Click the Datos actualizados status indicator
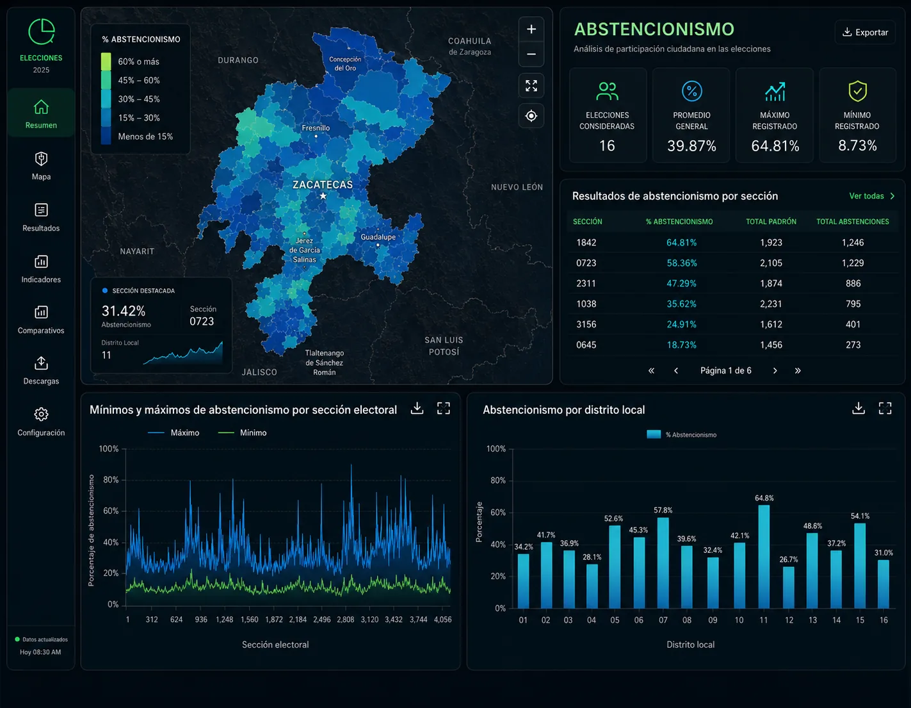 41,639
